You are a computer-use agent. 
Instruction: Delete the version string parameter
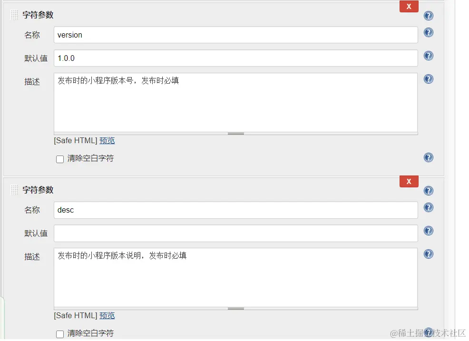point(409,6)
